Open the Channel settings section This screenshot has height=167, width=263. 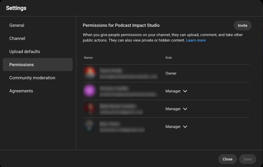[x=38, y=39]
